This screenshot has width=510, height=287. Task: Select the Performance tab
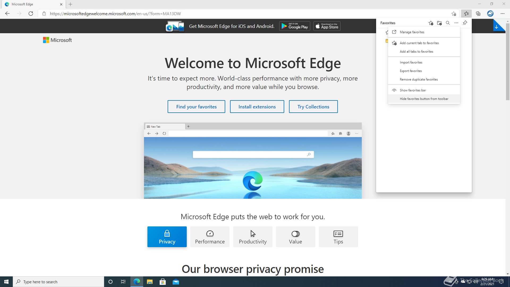210,237
